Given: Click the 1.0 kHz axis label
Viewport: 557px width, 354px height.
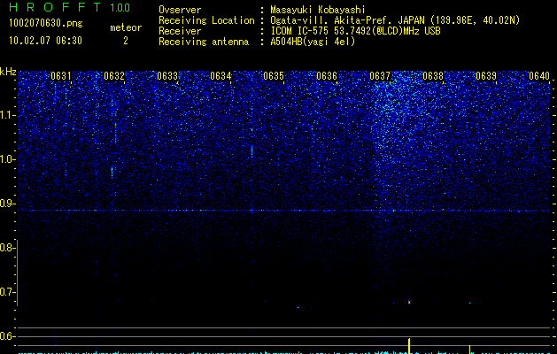Looking at the screenshot, I should [7, 159].
